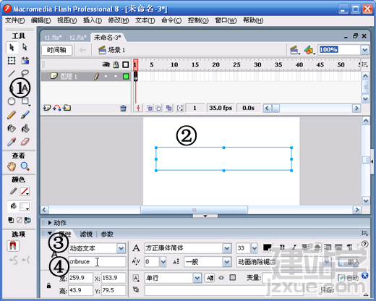Viewport: 376px width, 301px height.
Task: Open the text type dropdown showing 动态文本
Action: point(97,248)
